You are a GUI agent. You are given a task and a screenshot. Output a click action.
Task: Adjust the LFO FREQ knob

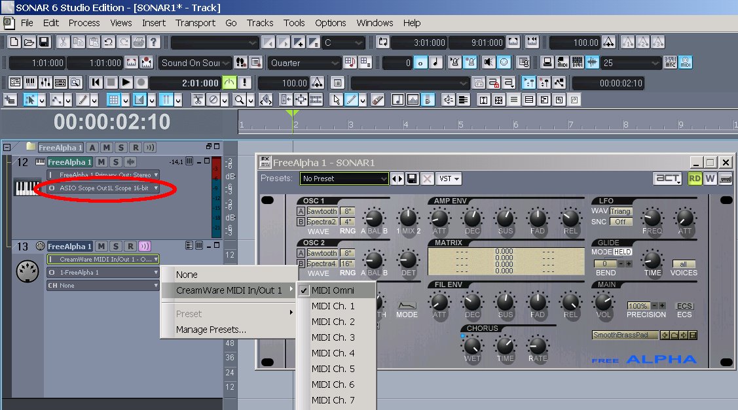point(652,217)
